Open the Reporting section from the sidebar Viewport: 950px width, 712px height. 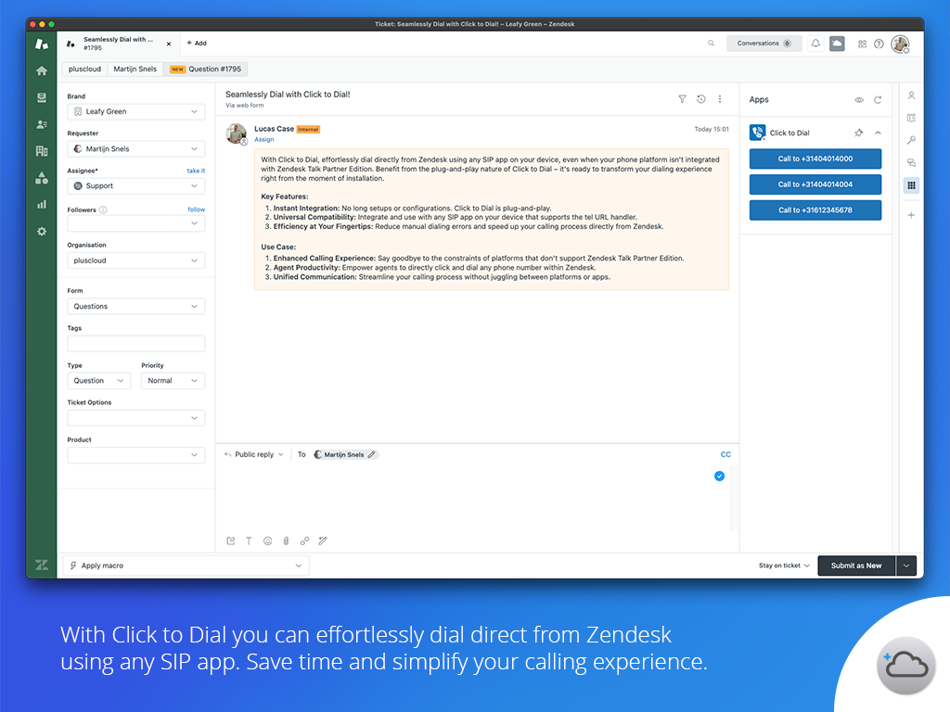[41, 204]
